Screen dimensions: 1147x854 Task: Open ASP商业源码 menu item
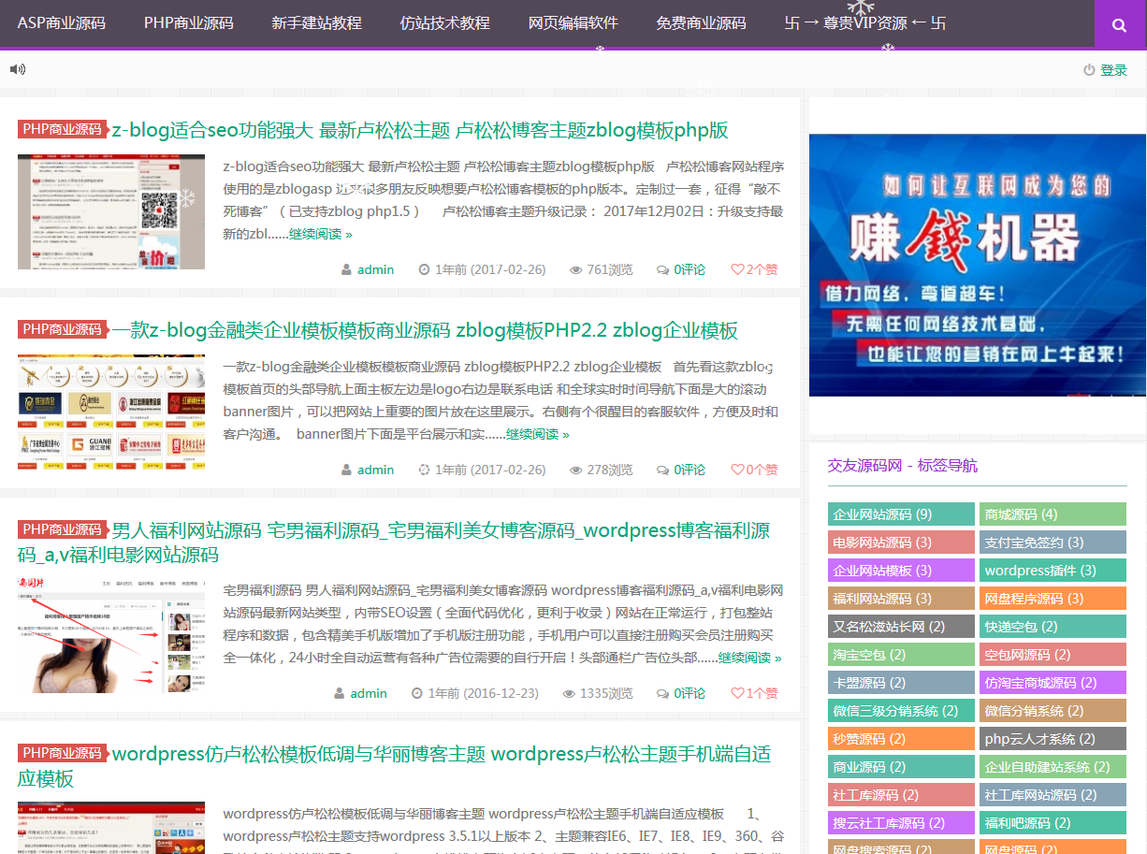[x=61, y=23]
